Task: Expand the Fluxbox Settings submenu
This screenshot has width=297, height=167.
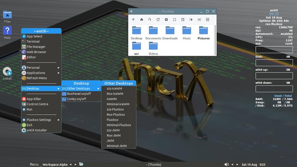Action: [x=41, y=120]
